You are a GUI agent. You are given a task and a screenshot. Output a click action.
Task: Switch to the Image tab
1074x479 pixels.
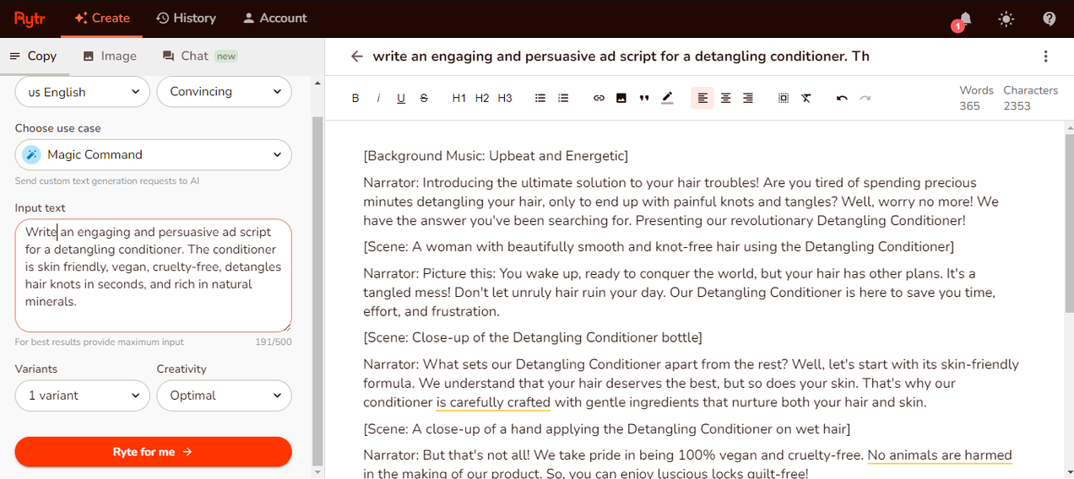(110, 56)
